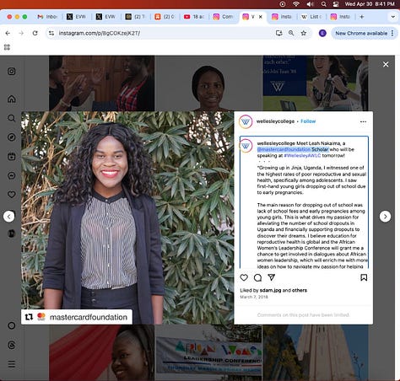This screenshot has height=381, width=400.
Task: Switch to the Gmail Inbox tab
Action: 47,17
